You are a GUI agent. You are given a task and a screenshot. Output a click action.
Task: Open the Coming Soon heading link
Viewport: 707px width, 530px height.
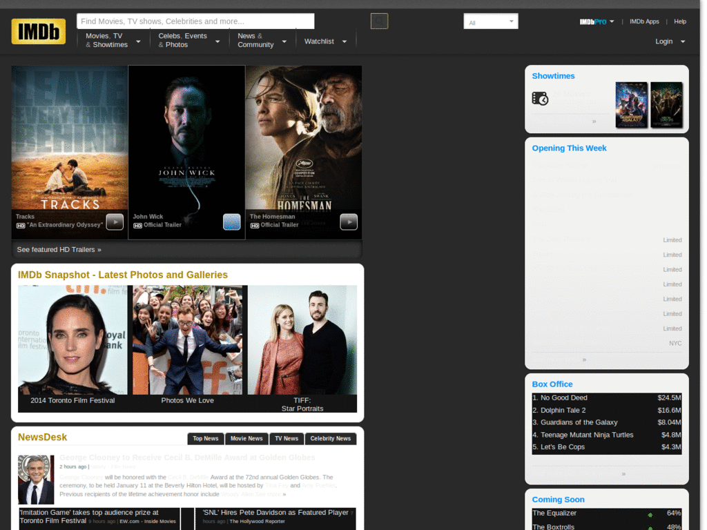point(558,500)
